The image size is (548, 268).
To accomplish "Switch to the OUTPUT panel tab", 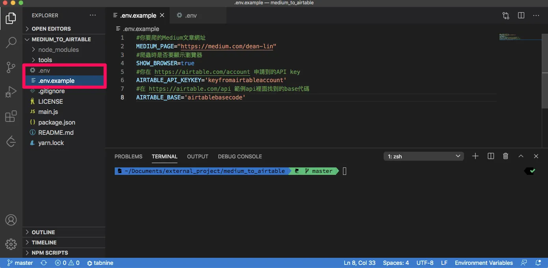I will click(198, 156).
